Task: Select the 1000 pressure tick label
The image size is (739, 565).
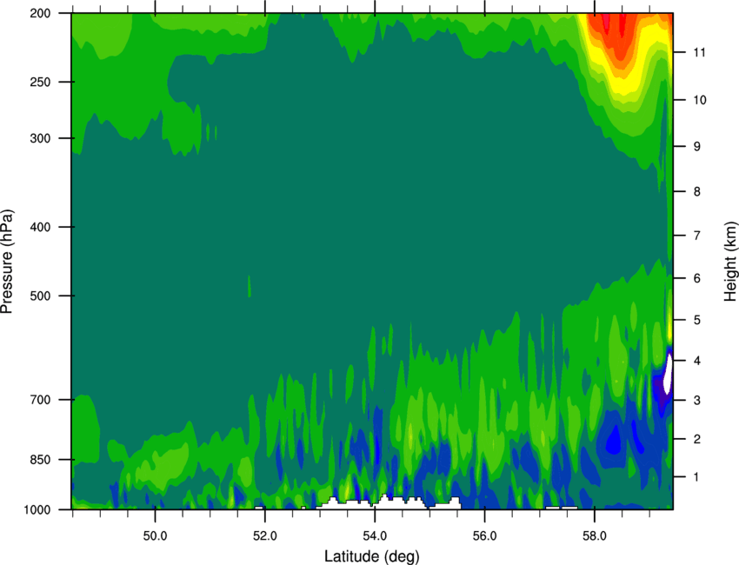Action: [37, 510]
